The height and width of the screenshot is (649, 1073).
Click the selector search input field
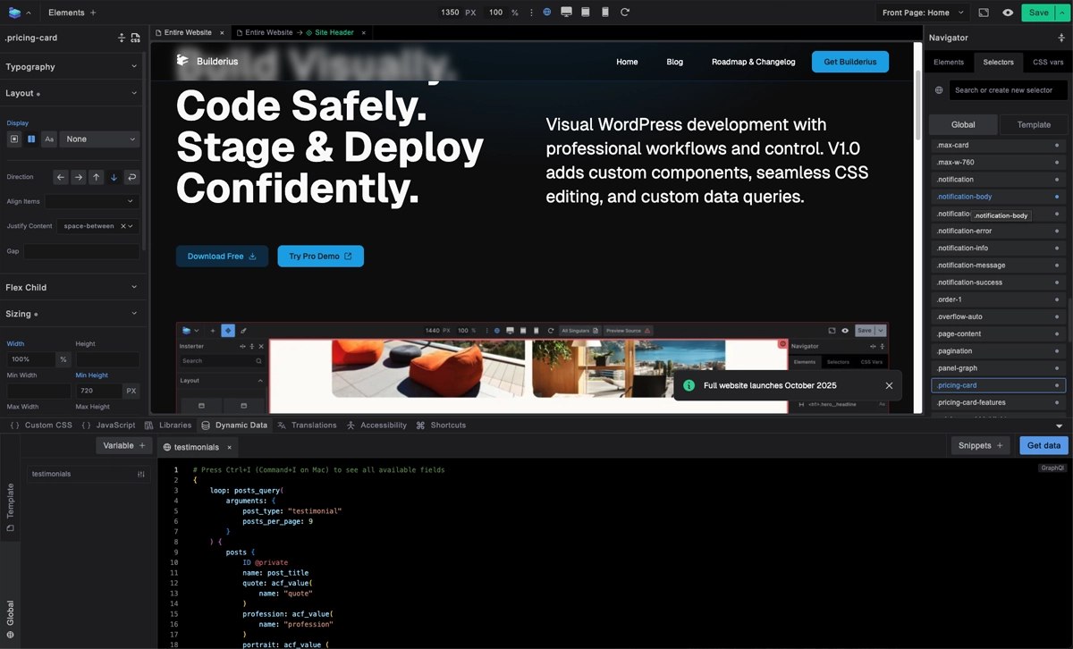pos(1008,90)
